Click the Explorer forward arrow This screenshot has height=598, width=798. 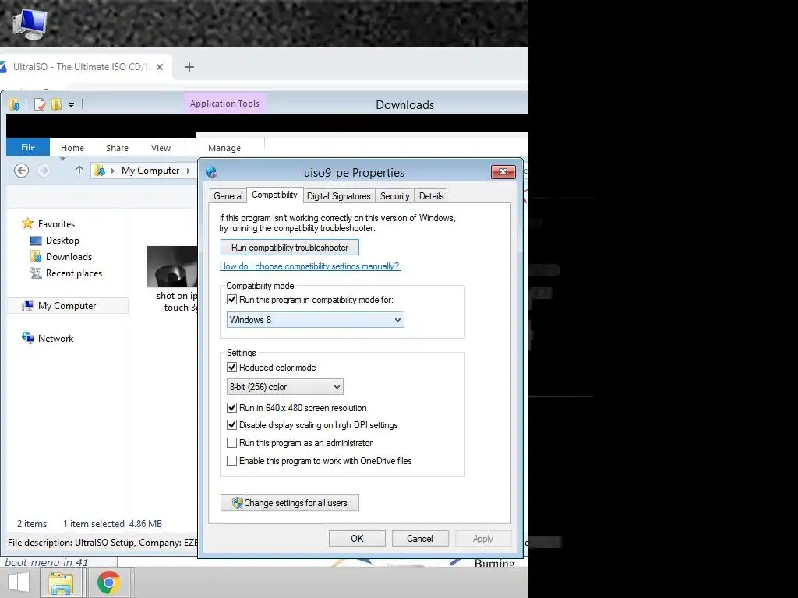(44, 171)
